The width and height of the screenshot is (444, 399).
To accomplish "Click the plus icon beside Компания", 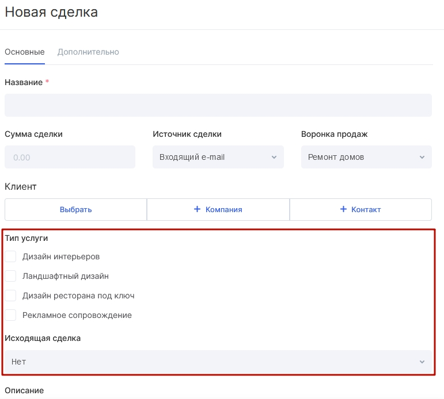I will 197,209.
